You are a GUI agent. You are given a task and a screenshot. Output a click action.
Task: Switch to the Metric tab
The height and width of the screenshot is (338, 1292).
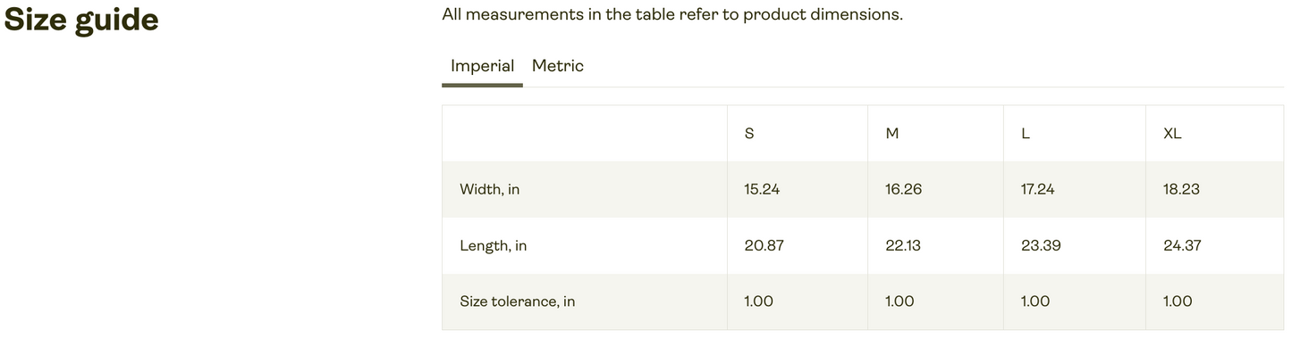[x=557, y=66]
